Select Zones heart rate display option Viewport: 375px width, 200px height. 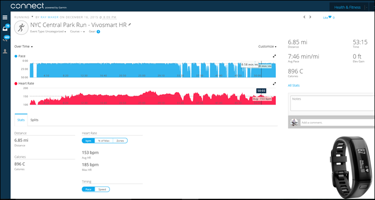pyautogui.click(x=120, y=141)
